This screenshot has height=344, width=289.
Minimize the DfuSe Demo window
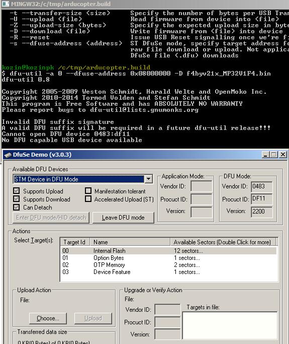265,155
